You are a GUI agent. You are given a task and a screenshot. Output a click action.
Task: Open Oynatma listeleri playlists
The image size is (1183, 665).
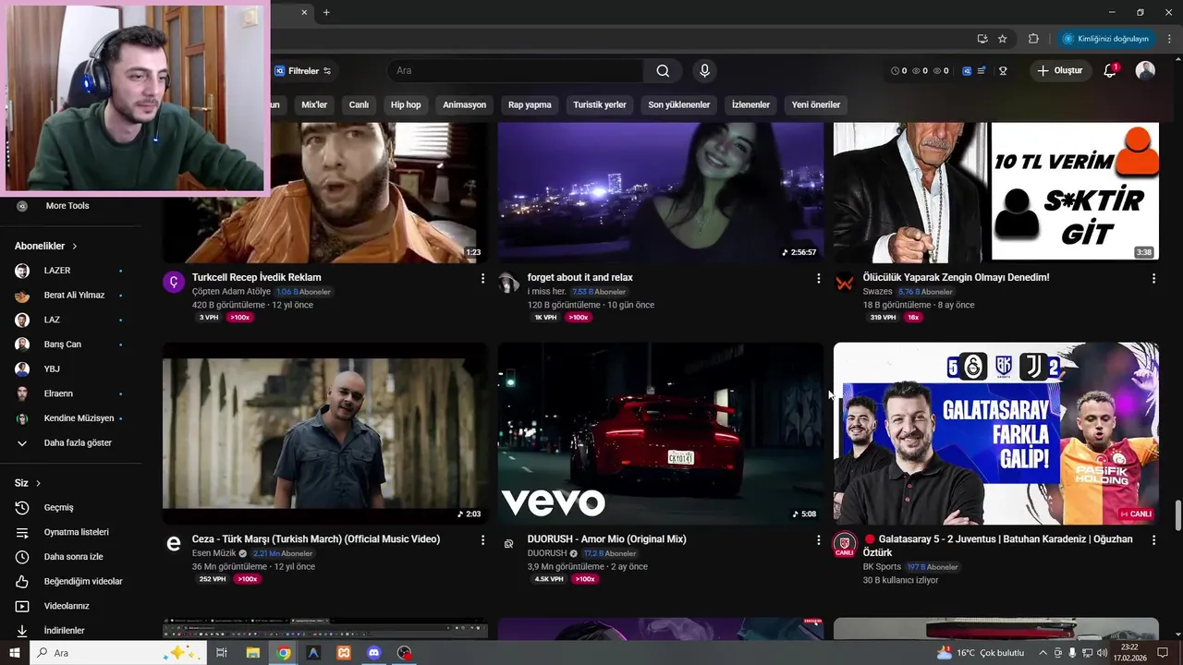click(x=70, y=532)
